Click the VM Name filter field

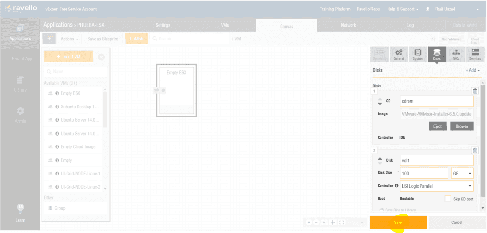(76, 71)
